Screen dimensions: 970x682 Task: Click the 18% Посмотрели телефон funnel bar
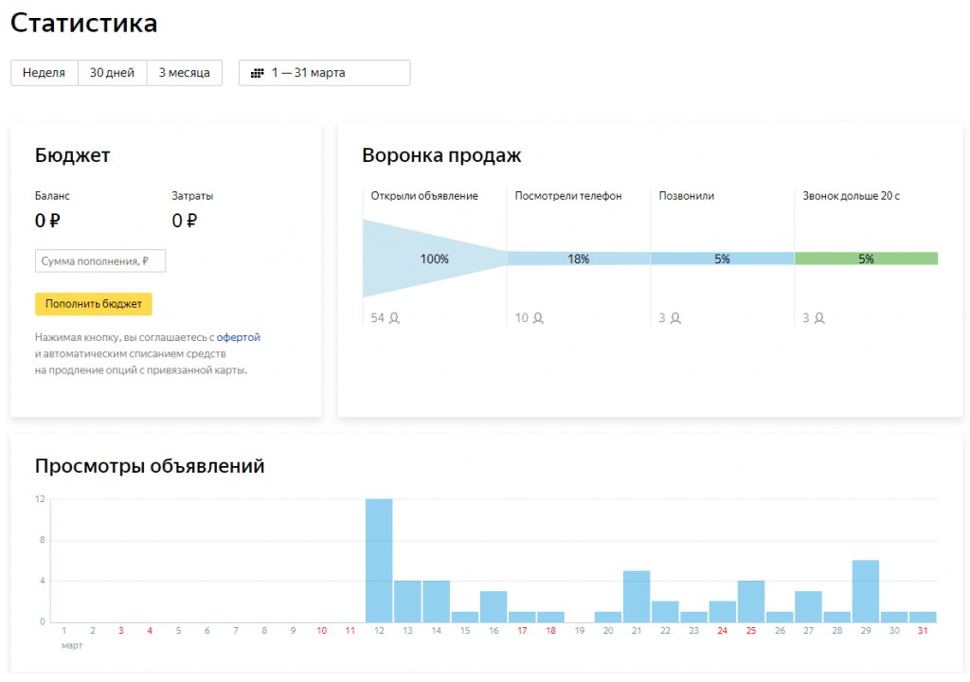coord(578,259)
